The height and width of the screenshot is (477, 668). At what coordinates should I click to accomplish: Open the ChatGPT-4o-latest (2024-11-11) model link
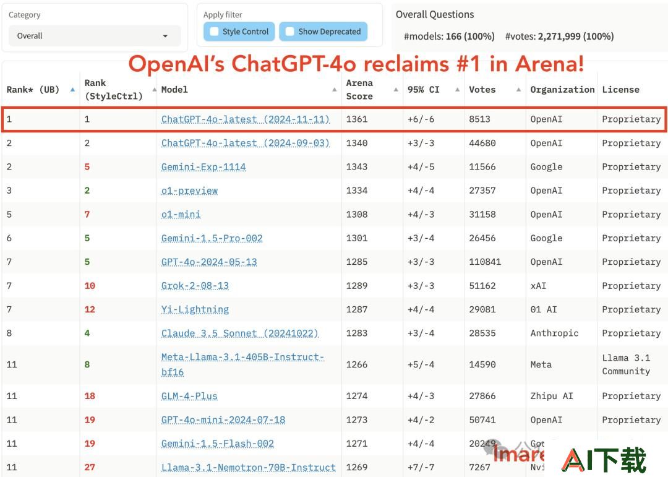click(x=246, y=119)
